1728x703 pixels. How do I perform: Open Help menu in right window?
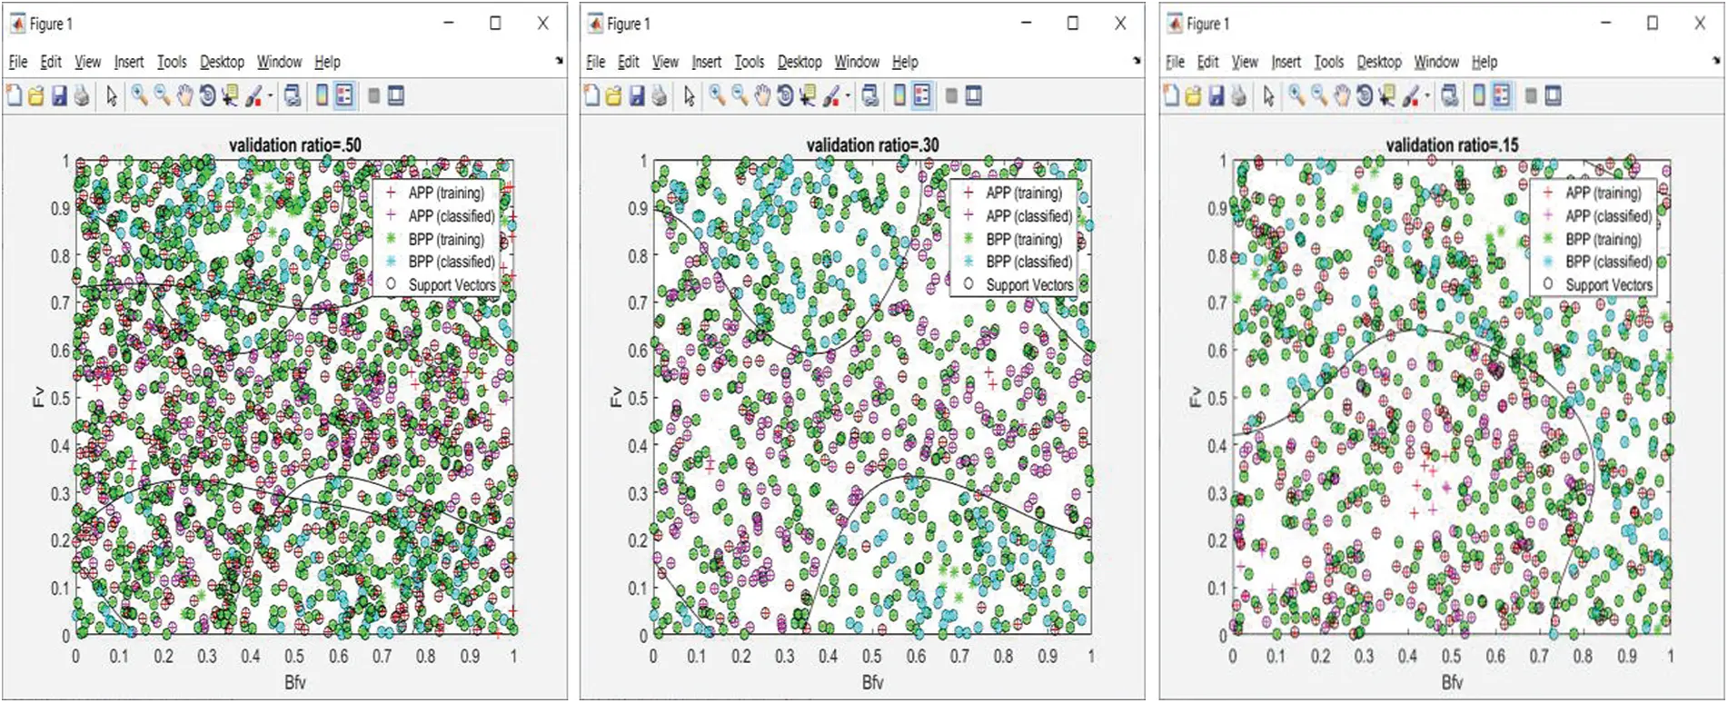(x=1485, y=62)
